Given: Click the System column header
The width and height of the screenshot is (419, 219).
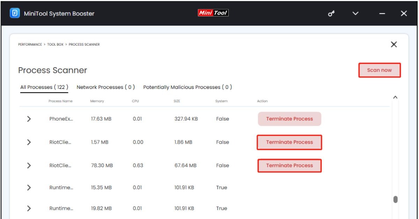Looking at the screenshot, I should (221, 101).
